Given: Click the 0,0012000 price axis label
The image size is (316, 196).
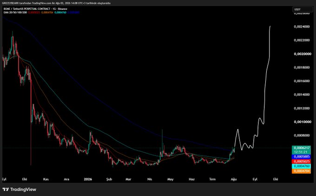Looking at the screenshot, I should click(302, 108).
